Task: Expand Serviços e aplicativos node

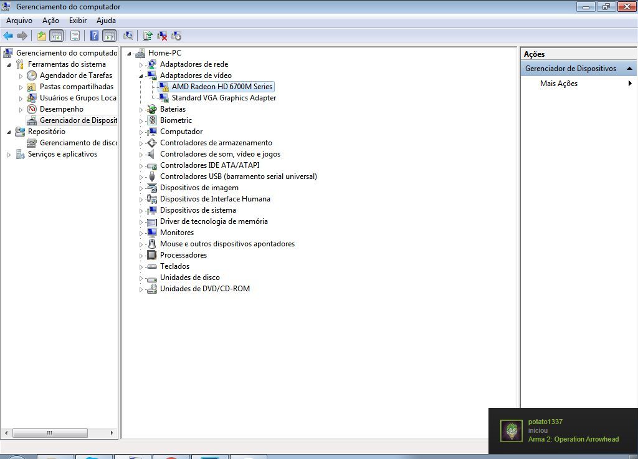Action: [x=9, y=155]
